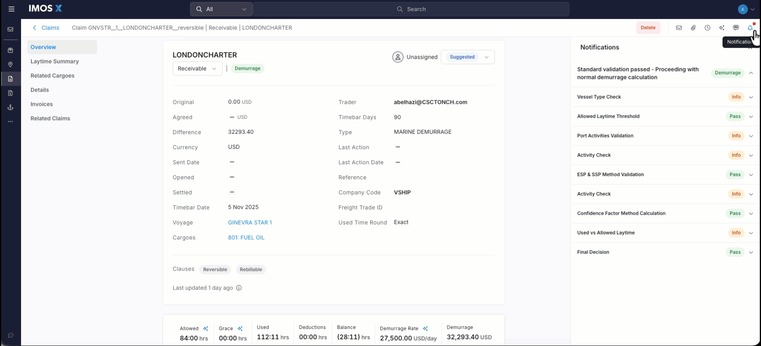
Task: Click the Delete button
Action: pyautogui.click(x=648, y=28)
